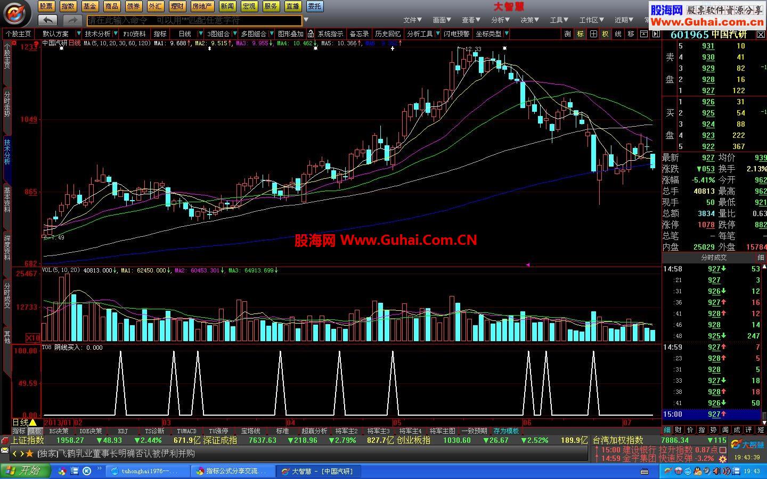The height and width of the screenshot is (479, 767).
Task: Open the 工作区 menu dropdown
Action: (592, 20)
